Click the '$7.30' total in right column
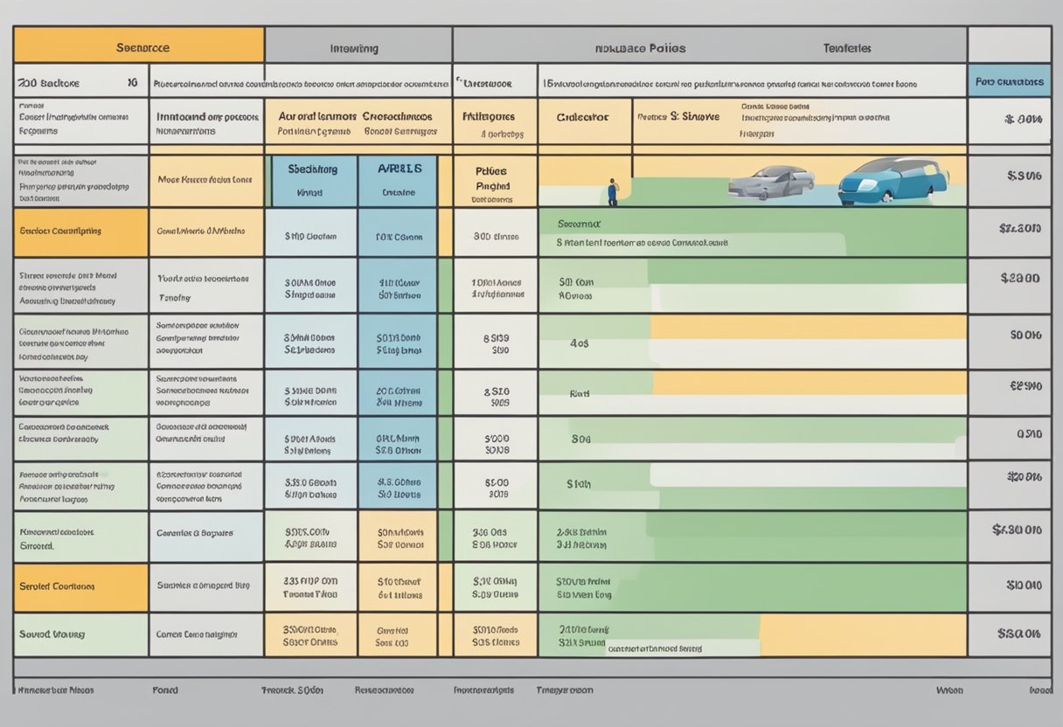Image resolution: width=1063 pixels, height=727 pixels. pos(1016,530)
